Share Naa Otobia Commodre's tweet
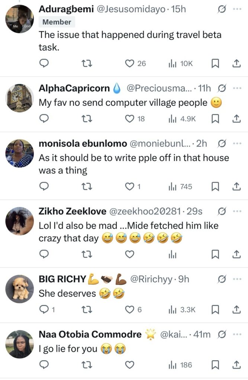The image size is (248, 380). (236, 366)
